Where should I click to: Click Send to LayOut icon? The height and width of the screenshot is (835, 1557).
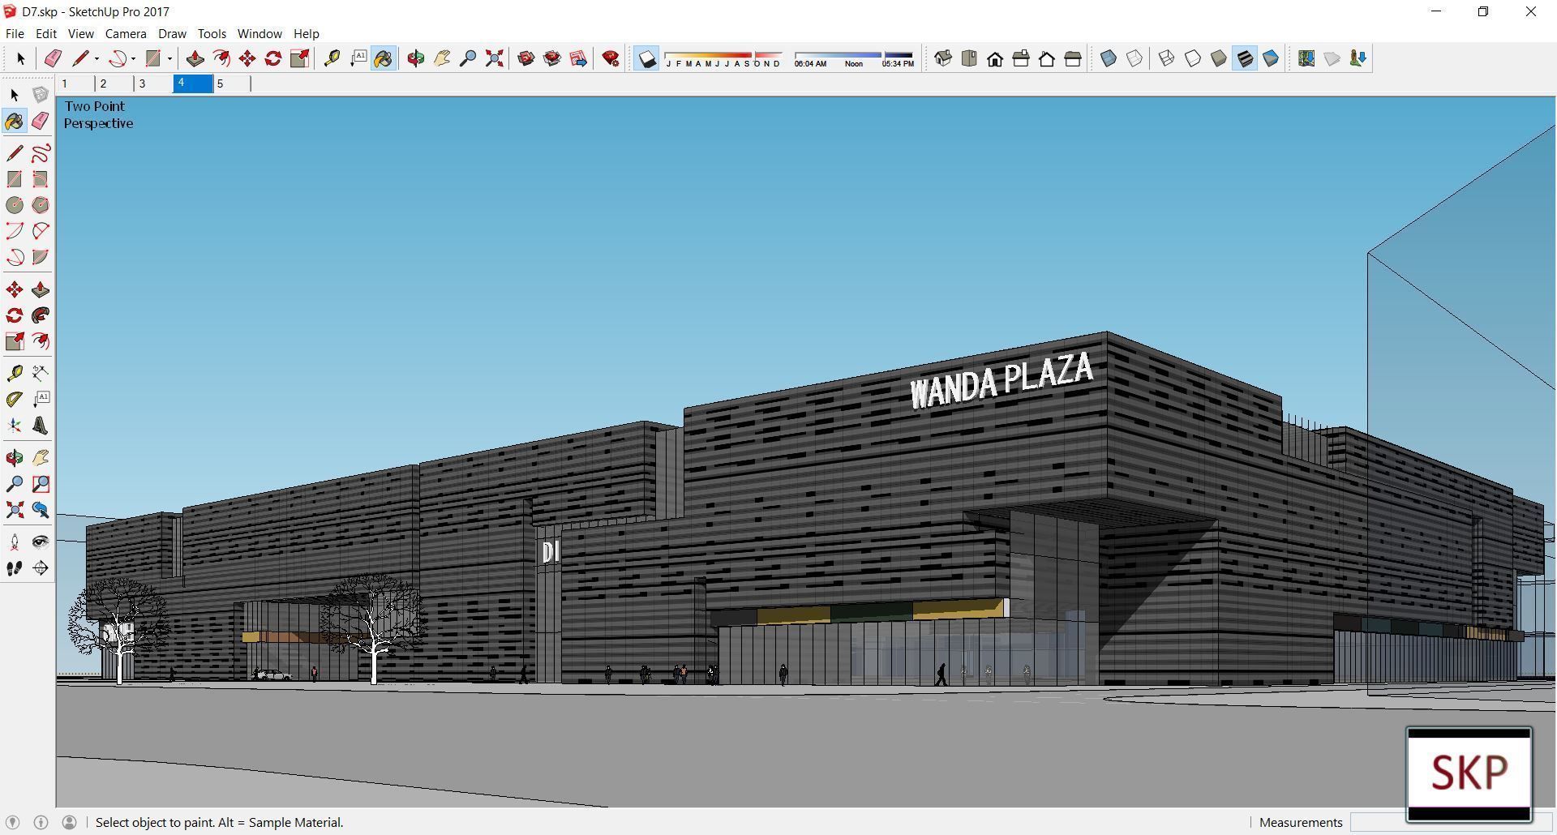tap(578, 58)
